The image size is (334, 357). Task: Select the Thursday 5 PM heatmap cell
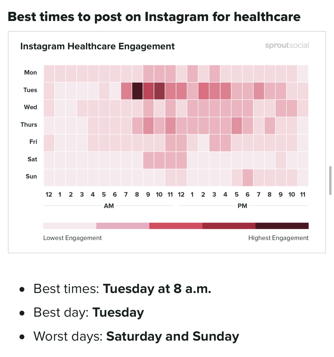coord(237,126)
